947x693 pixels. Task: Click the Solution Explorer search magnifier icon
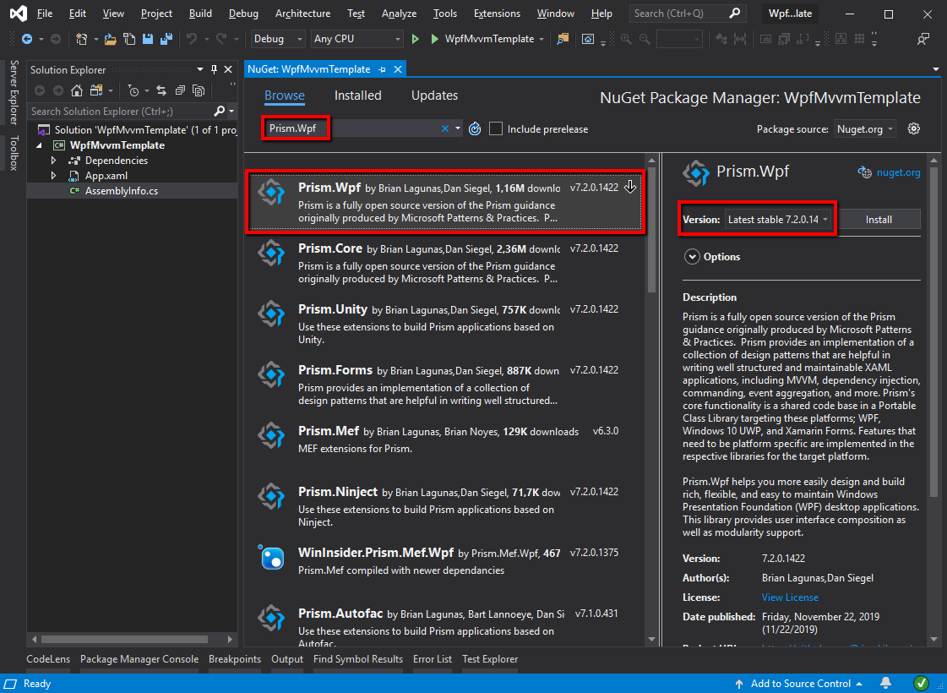220,112
